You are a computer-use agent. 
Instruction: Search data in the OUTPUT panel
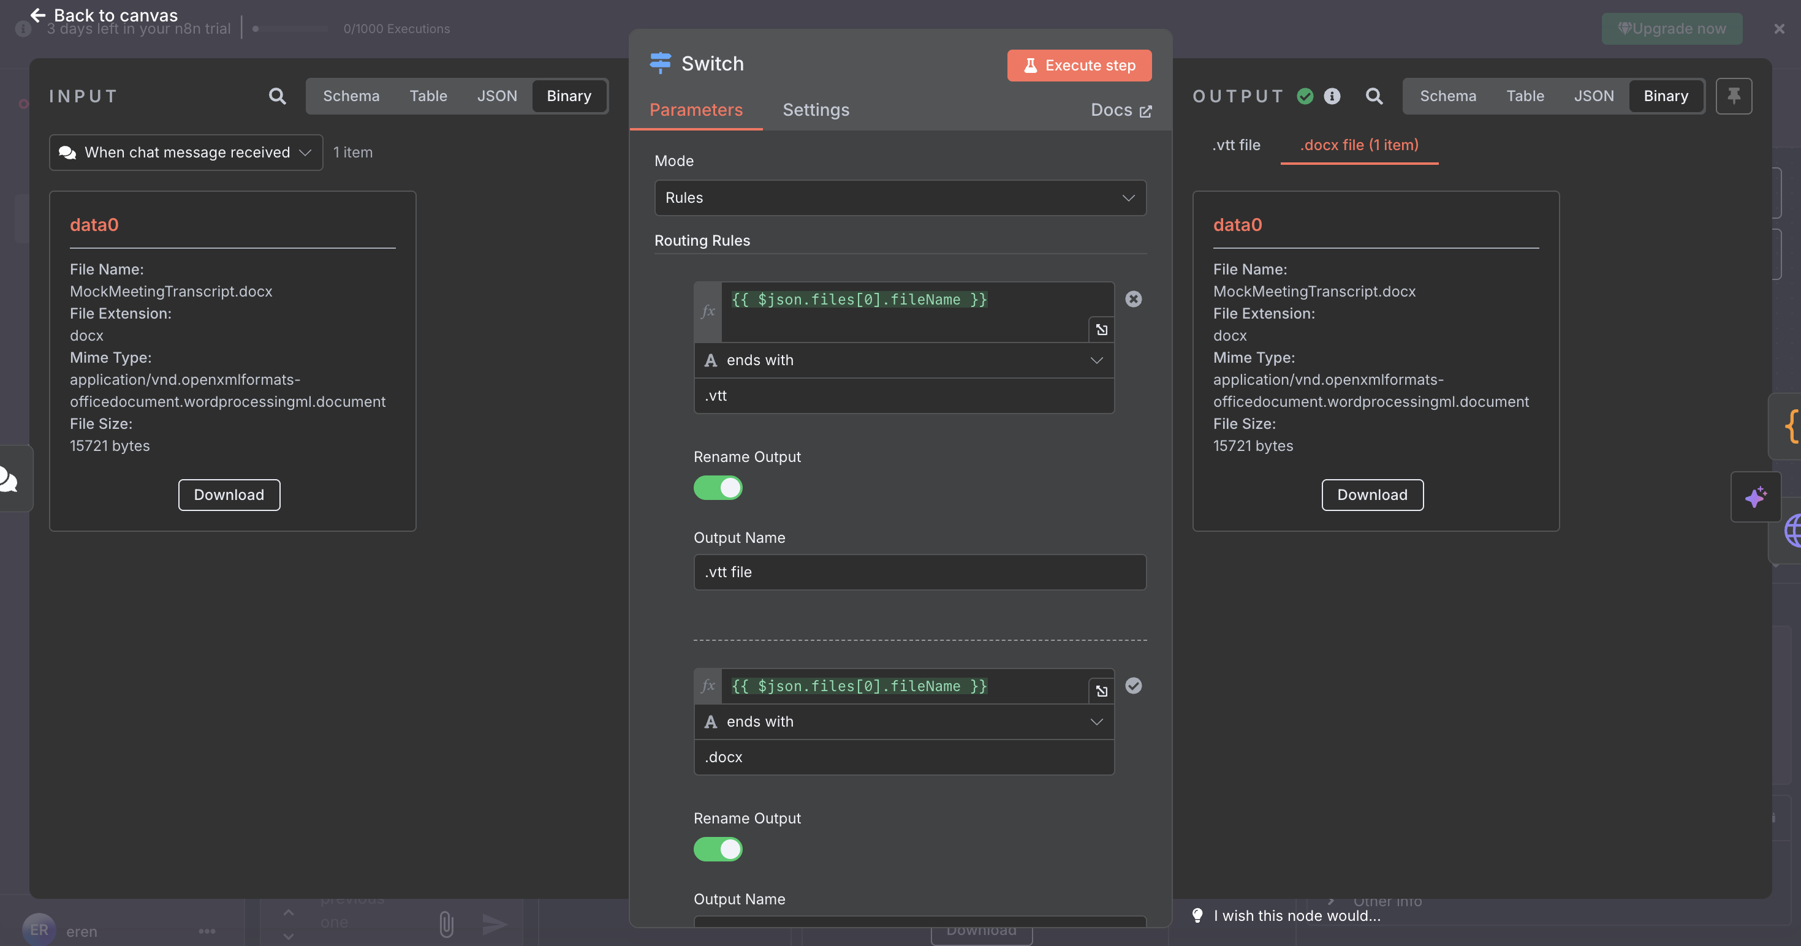(1374, 96)
